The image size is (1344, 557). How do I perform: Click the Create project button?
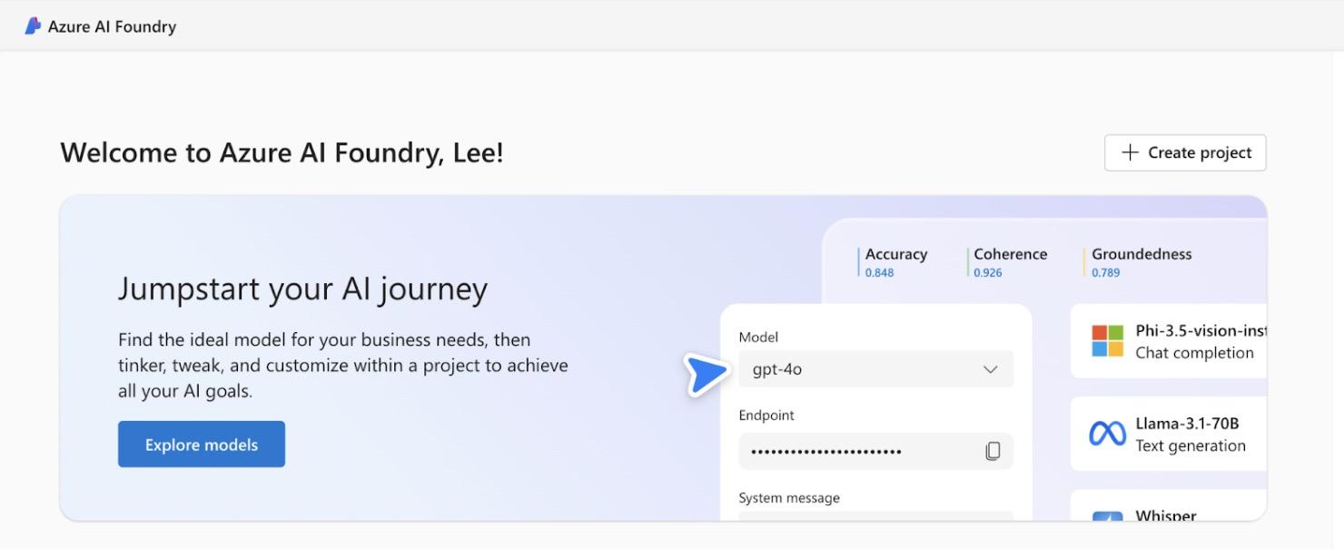click(x=1185, y=152)
